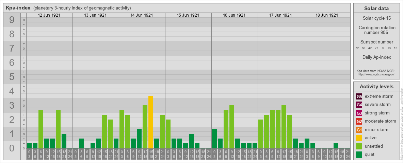Select the 14 Jun 1921 date header
The image size is (403, 163).
[x=142, y=15]
